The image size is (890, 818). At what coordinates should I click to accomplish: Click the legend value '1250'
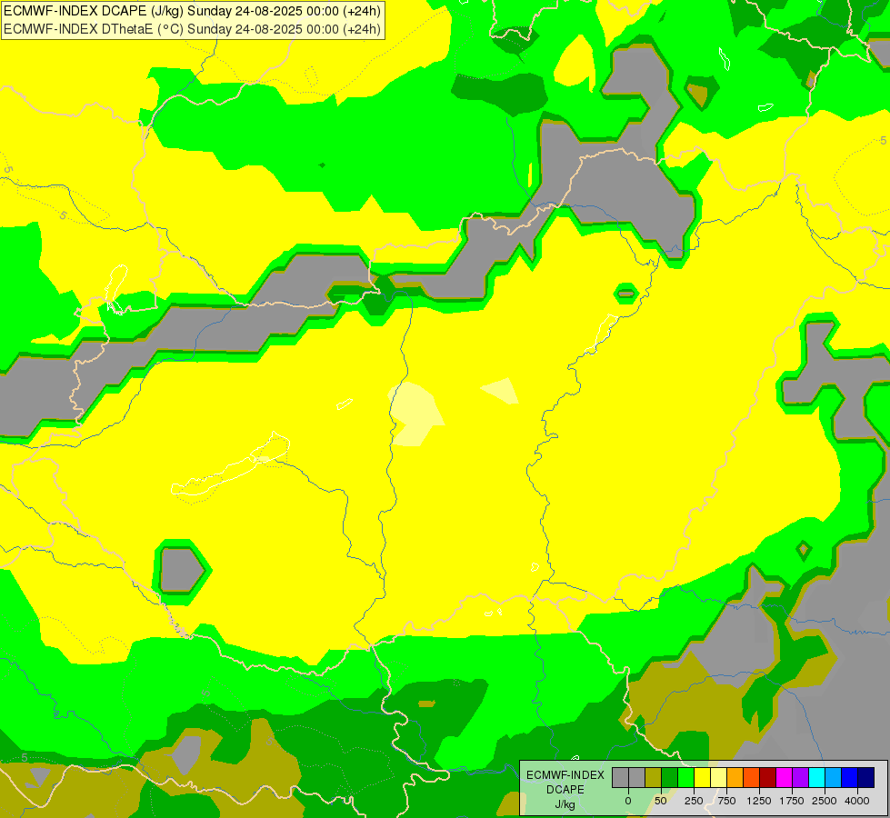tap(759, 801)
